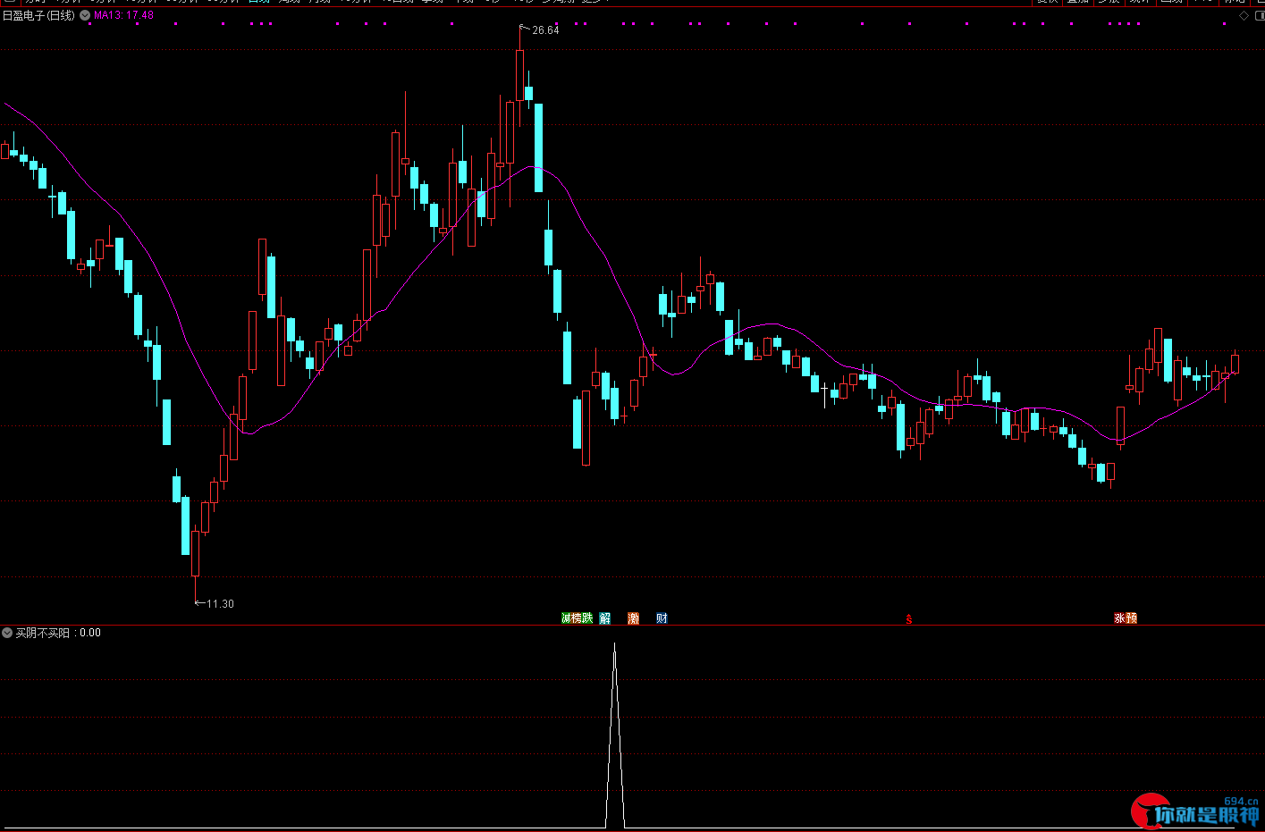Viewport: 1265px width, 832px height.
Task: Open the 减 event marker below the chart
Action: (566, 618)
